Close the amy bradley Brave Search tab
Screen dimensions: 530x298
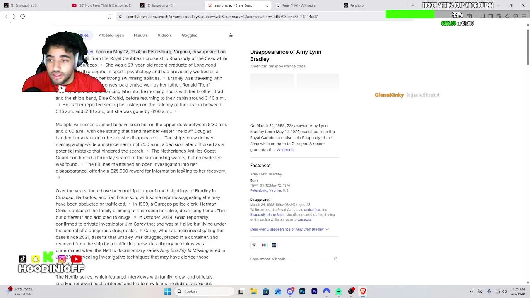point(267,5)
